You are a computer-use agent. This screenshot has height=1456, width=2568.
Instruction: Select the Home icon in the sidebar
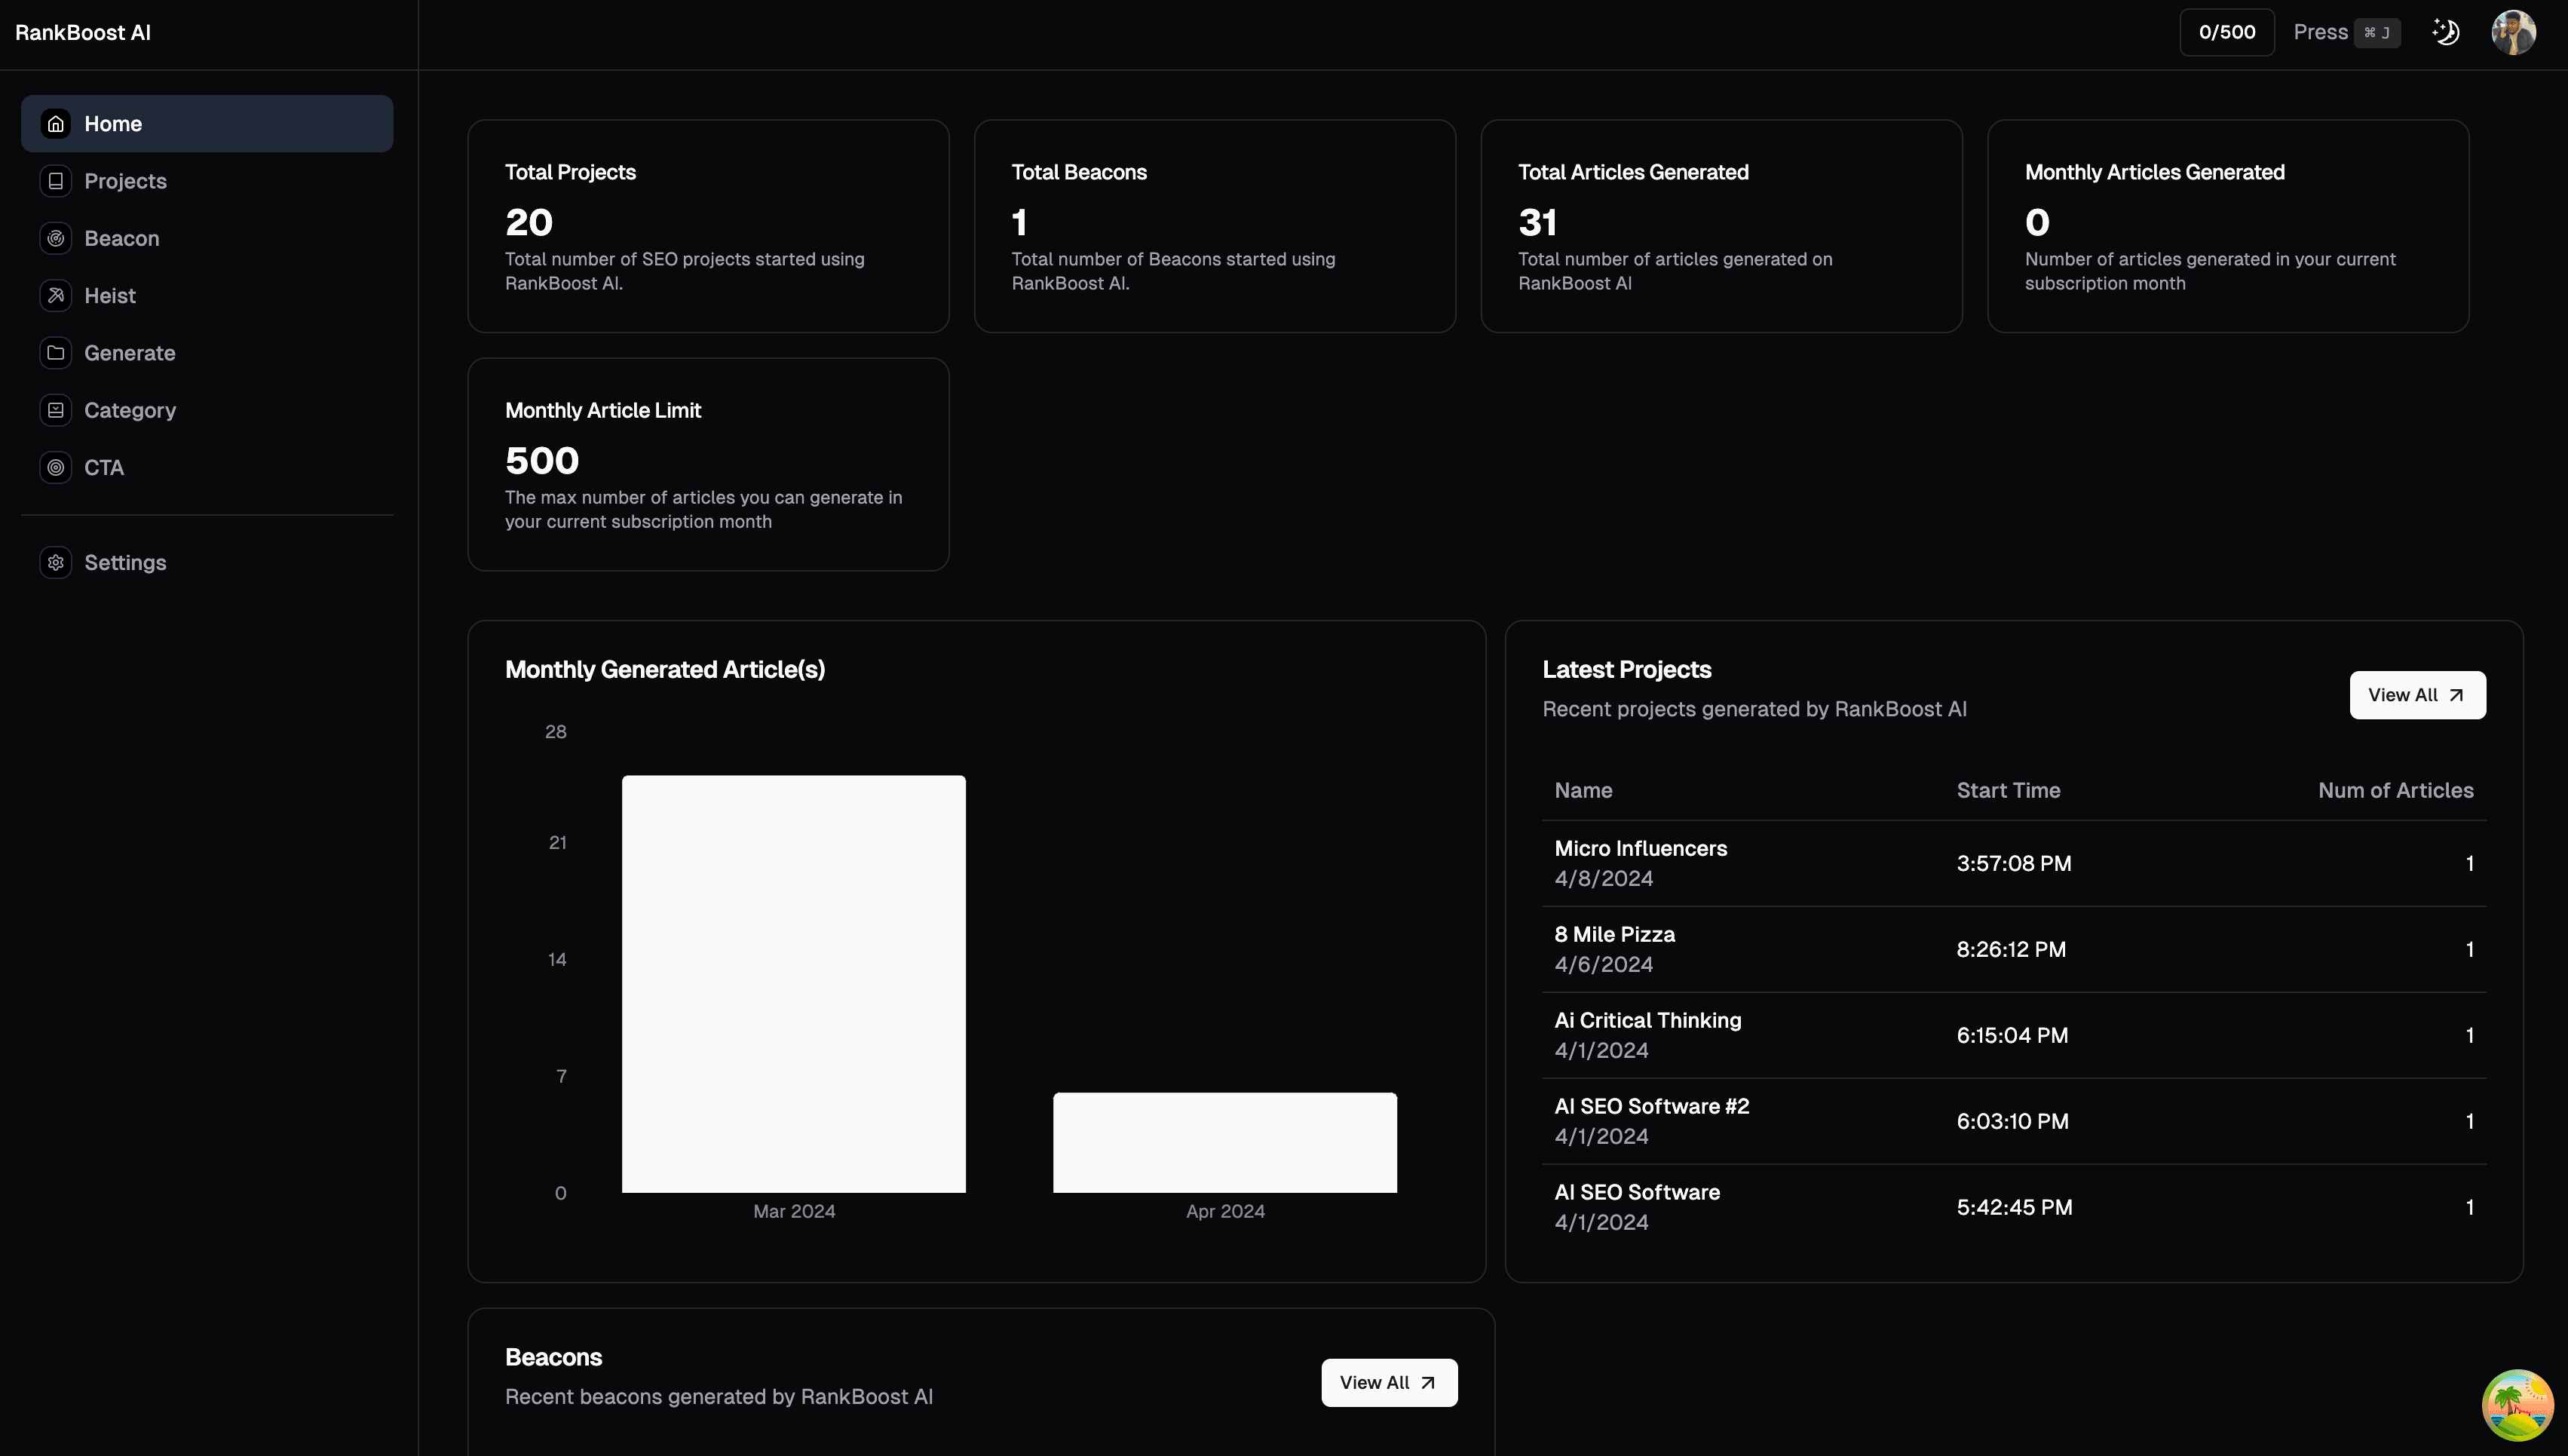[55, 123]
